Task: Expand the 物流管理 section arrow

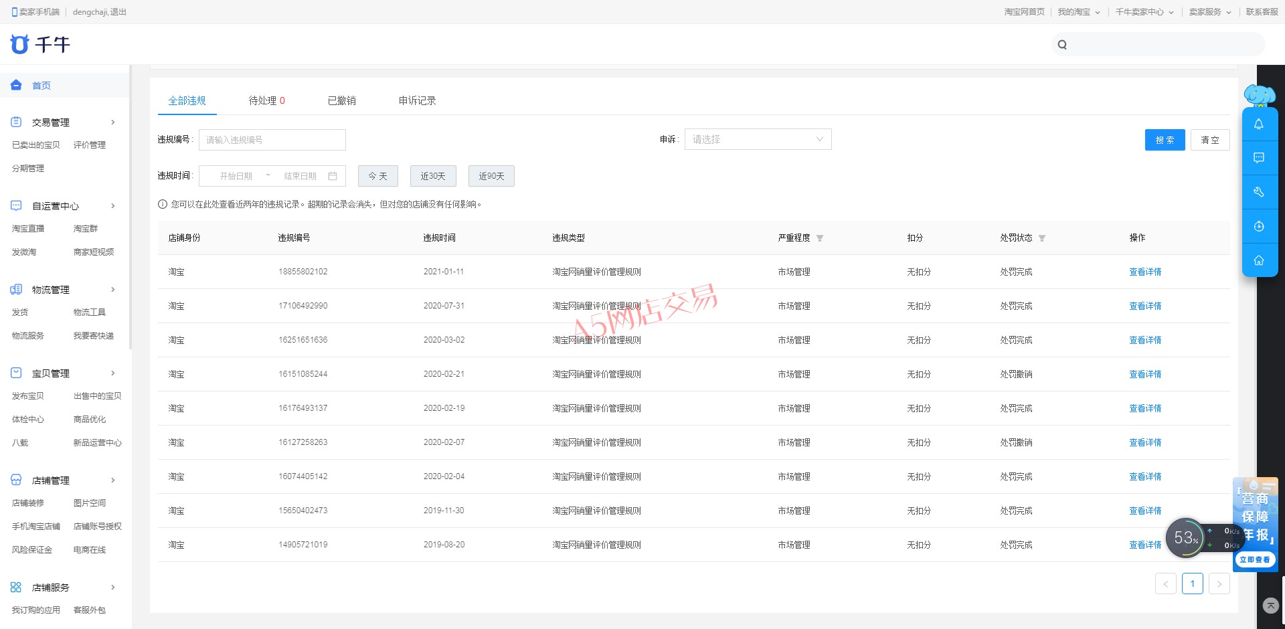Action: pyautogui.click(x=113, y=289)
